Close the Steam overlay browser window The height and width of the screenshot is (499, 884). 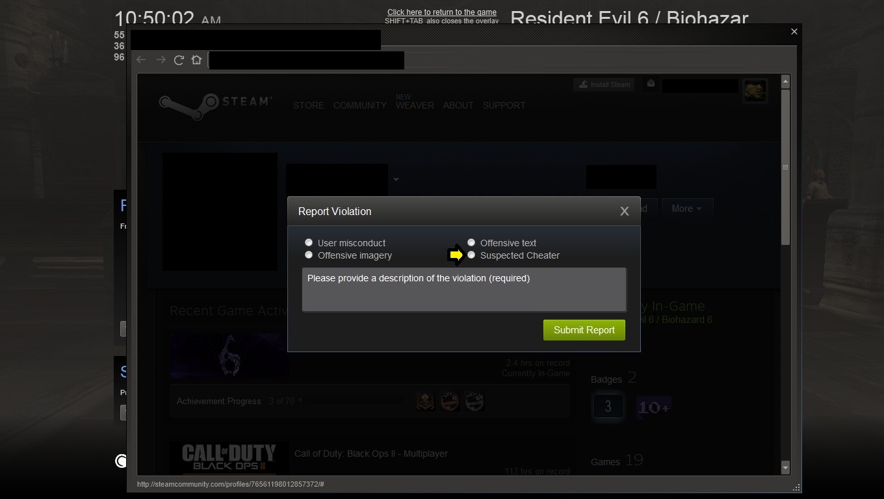(x=794, y=31)
